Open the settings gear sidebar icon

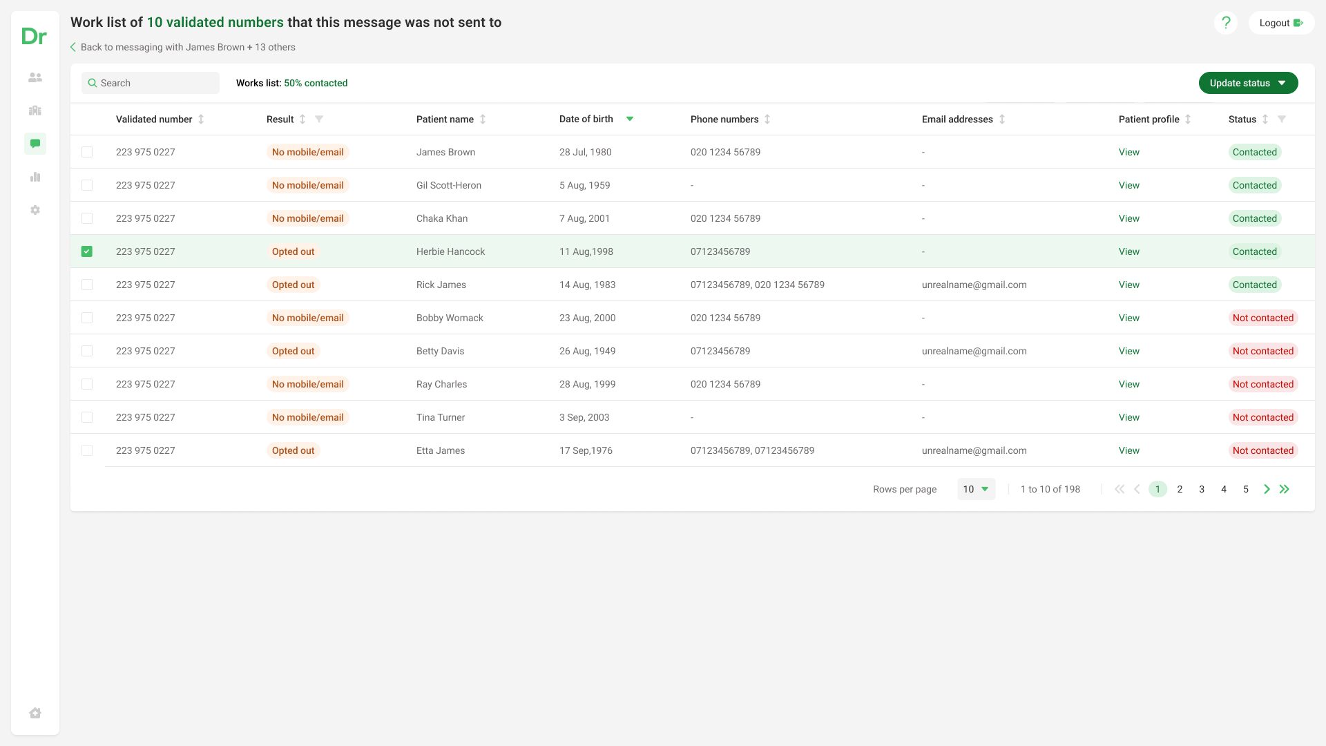coord(35,210)
